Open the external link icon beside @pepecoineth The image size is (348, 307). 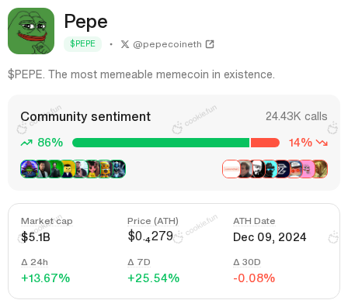(x=210, y=44)
